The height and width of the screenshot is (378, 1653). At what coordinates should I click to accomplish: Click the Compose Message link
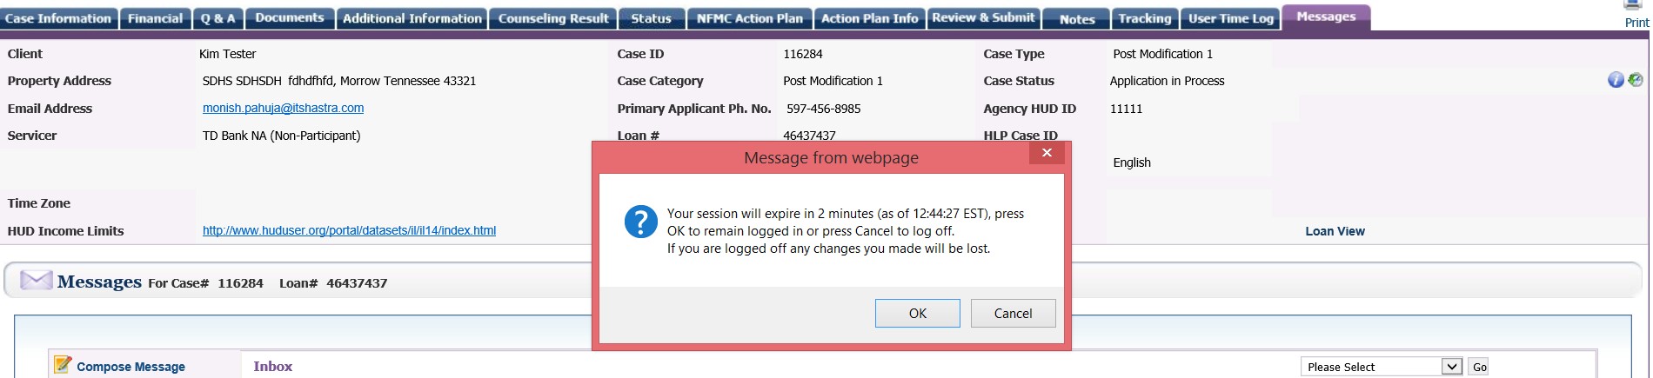point(130,367)
